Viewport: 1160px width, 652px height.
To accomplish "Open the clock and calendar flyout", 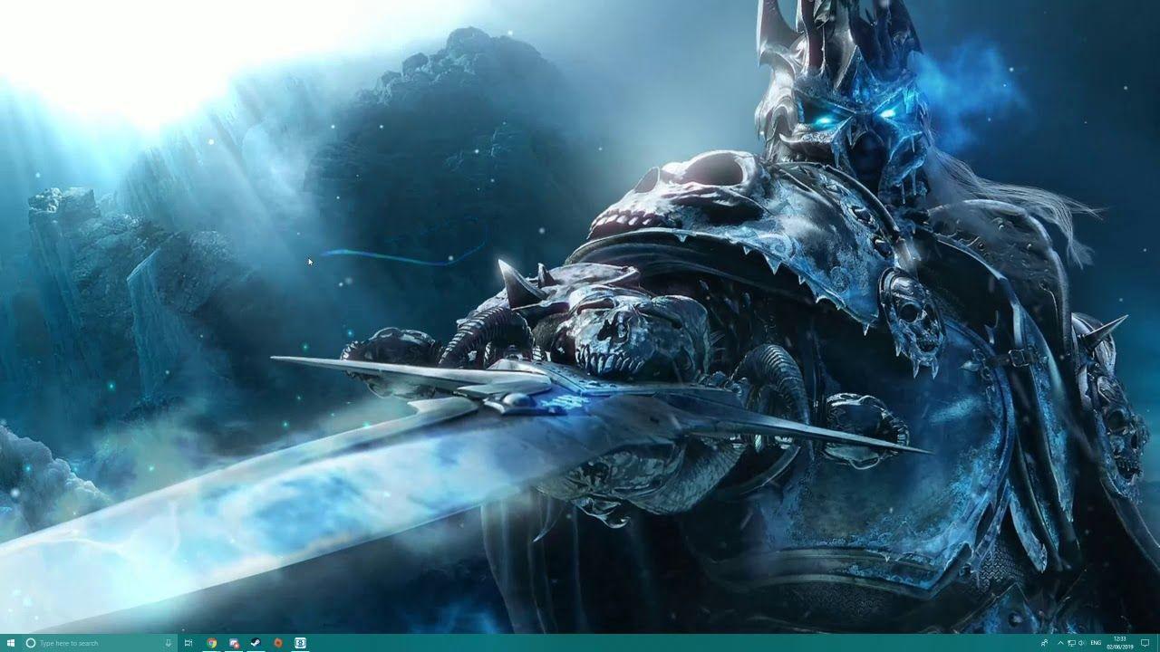I will [1121, 643].
